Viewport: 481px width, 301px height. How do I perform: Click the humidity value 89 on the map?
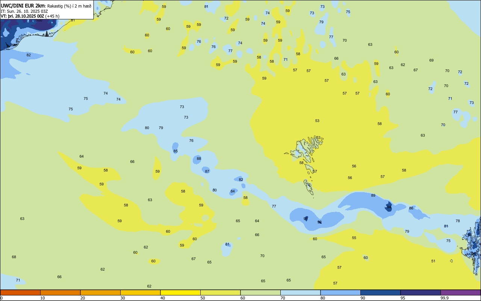tap(373, 196)
